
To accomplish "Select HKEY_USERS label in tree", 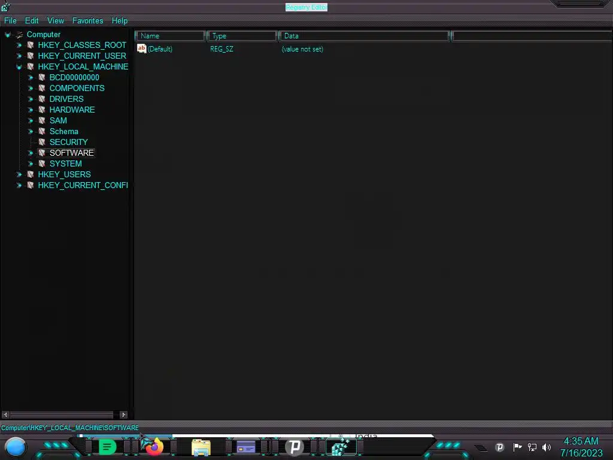I will 64,174.
